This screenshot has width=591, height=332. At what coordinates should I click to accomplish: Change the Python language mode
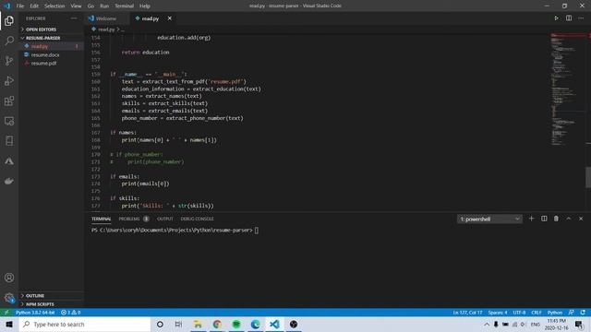[555, 313]
